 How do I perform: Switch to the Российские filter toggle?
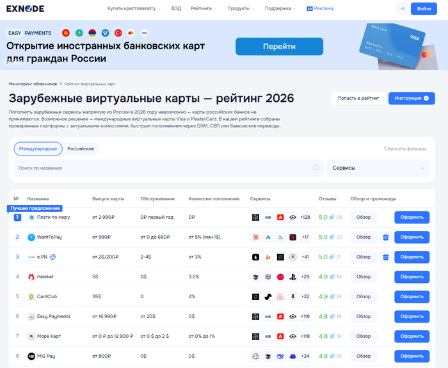click(81, 148)
